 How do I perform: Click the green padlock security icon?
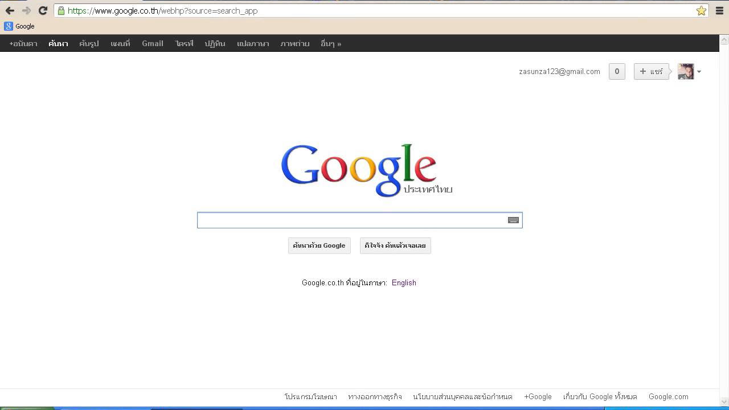[x=61, y=10]
